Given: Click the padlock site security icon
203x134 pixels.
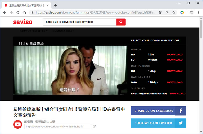Looking at the screenshot, I should point(32,12).
